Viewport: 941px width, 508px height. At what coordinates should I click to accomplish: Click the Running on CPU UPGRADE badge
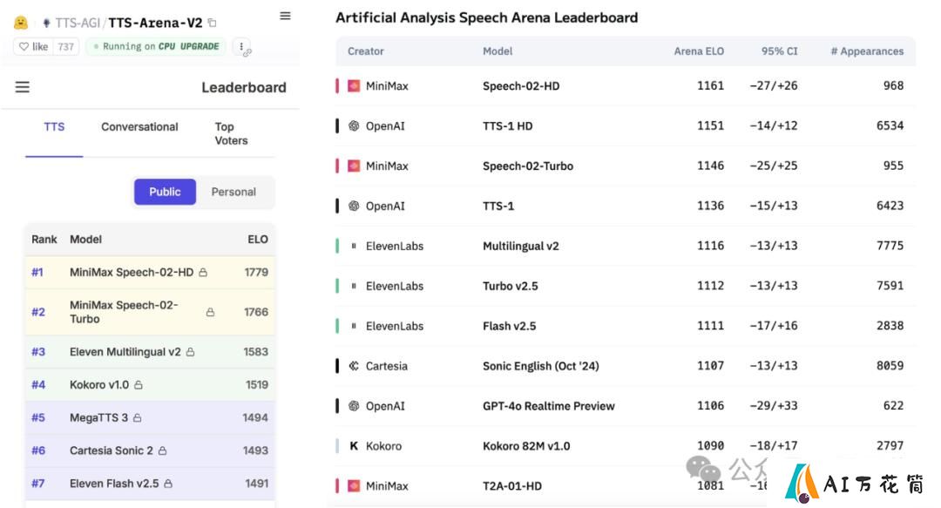tap(155, 46)
